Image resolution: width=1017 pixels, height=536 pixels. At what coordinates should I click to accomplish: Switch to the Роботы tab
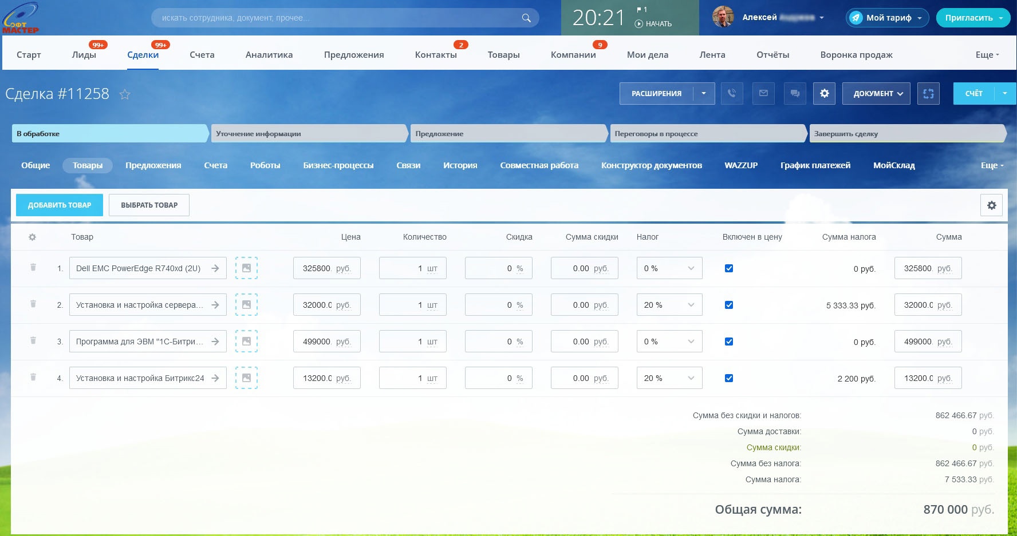(265, 165)
